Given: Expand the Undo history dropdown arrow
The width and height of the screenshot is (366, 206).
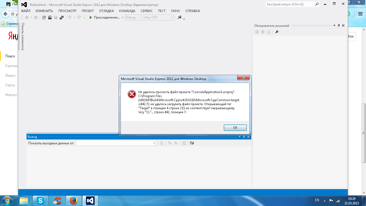Looking at the screenshot, I should pos(74,17).
